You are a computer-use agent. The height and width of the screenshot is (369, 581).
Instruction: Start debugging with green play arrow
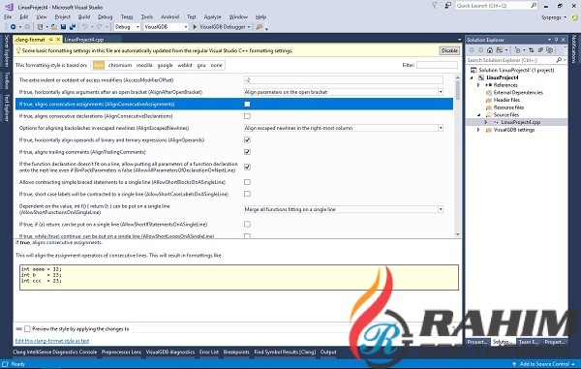(195, 27)
